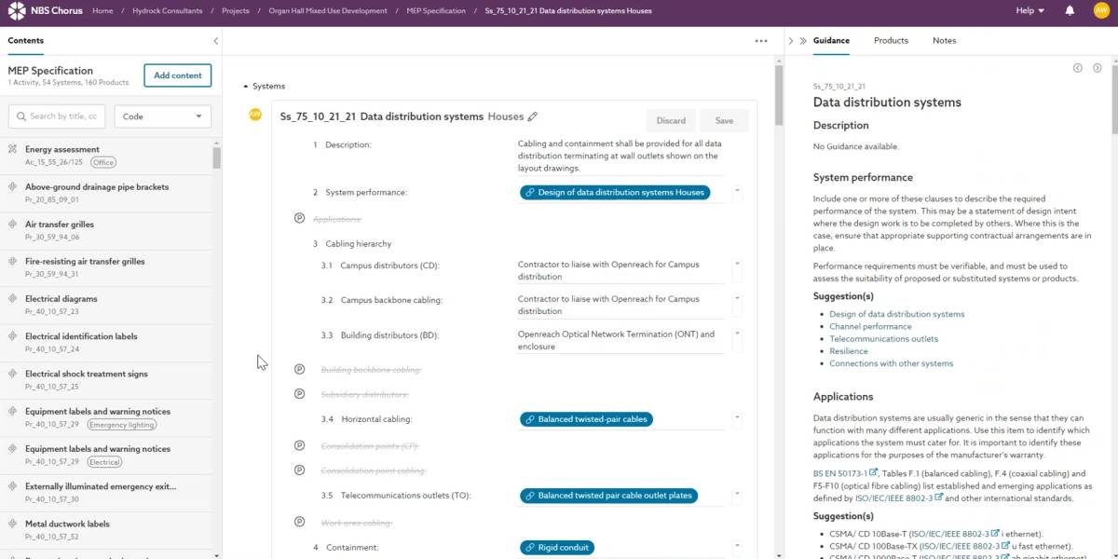Toggle the P marker beside Consolidation points (CP)

click(299, 445)
